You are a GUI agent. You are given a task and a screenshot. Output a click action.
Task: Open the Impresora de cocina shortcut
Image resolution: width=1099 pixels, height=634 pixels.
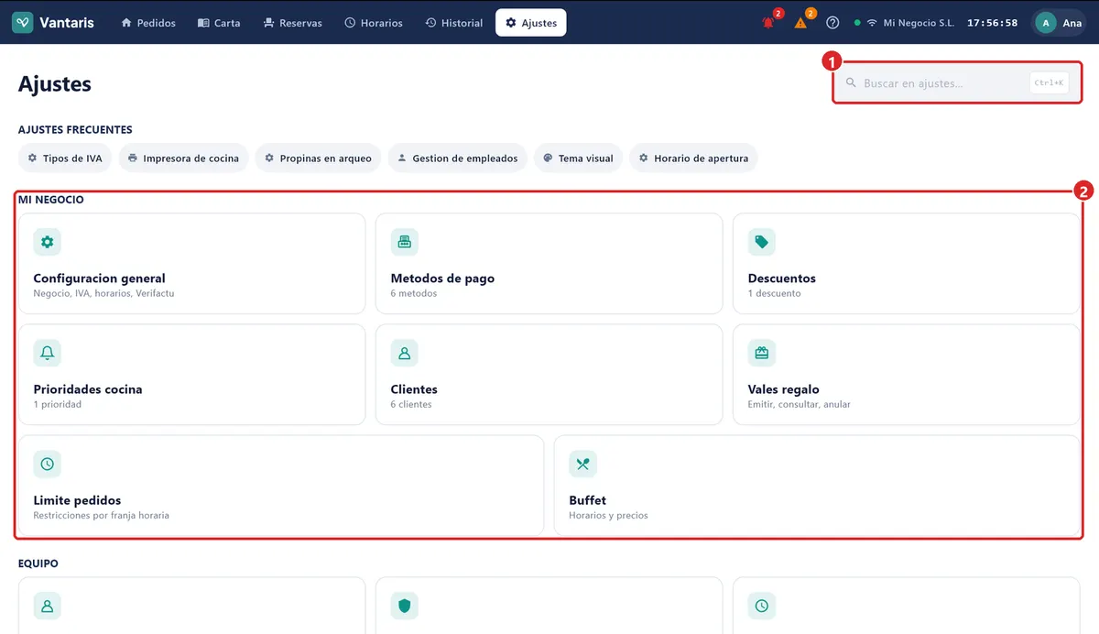point(183,158)
